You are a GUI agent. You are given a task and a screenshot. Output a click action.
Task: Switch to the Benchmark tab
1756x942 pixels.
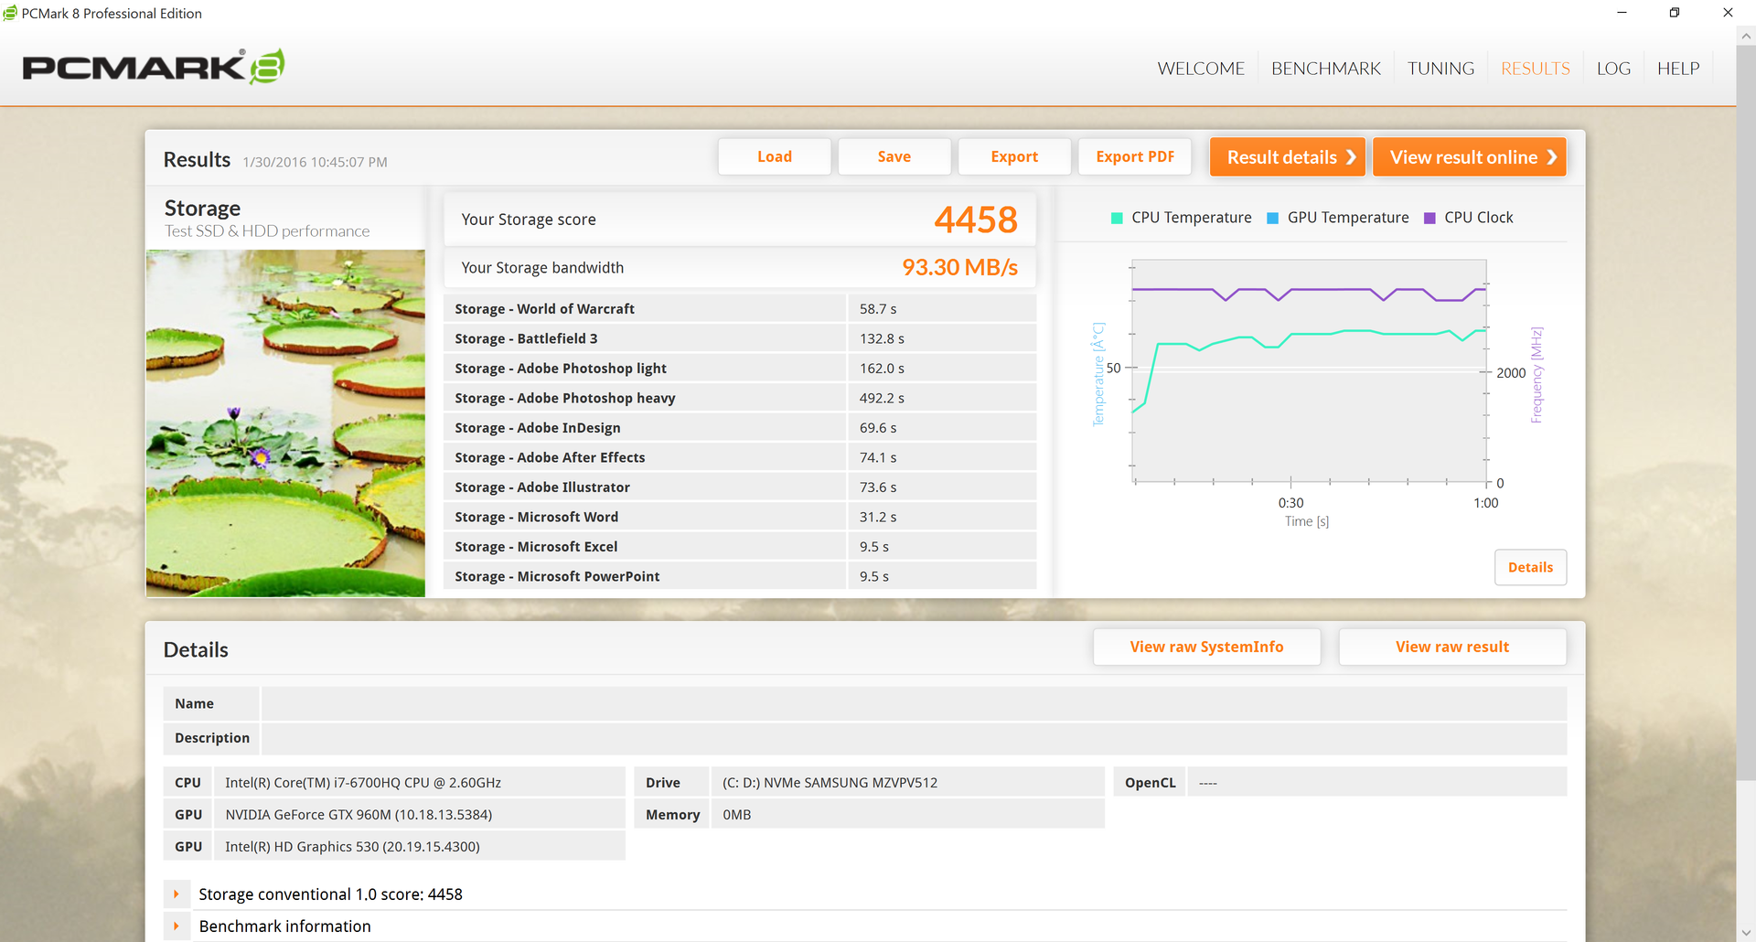1326,69
